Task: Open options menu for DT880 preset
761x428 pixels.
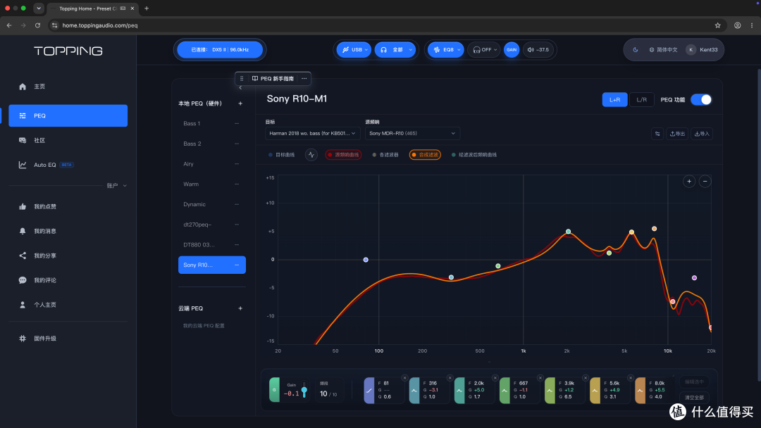Action: click(x=237, y=245)
